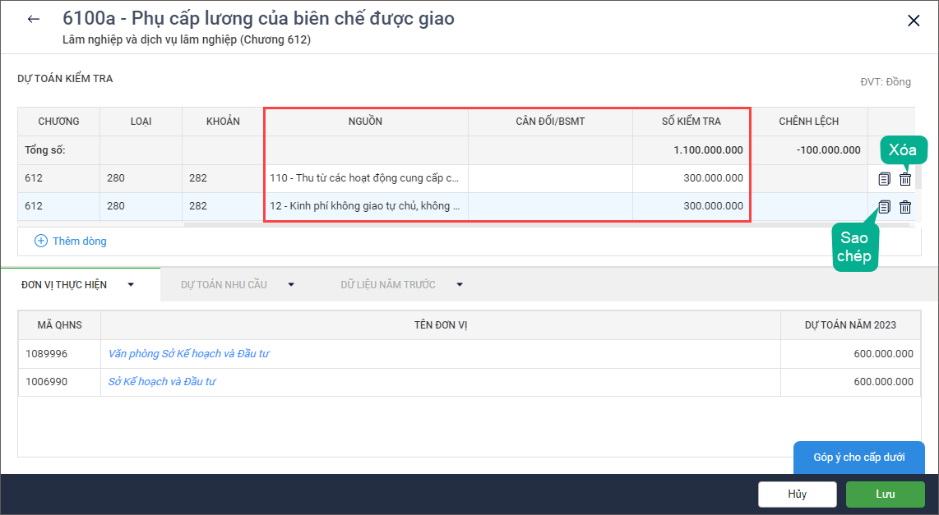939x515 pixels.
Task: Click the back arrow beside the title
Action: [34, 20]
